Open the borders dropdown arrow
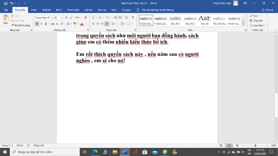278x156 pixels. pyautogui.click(x=132, y=24)
